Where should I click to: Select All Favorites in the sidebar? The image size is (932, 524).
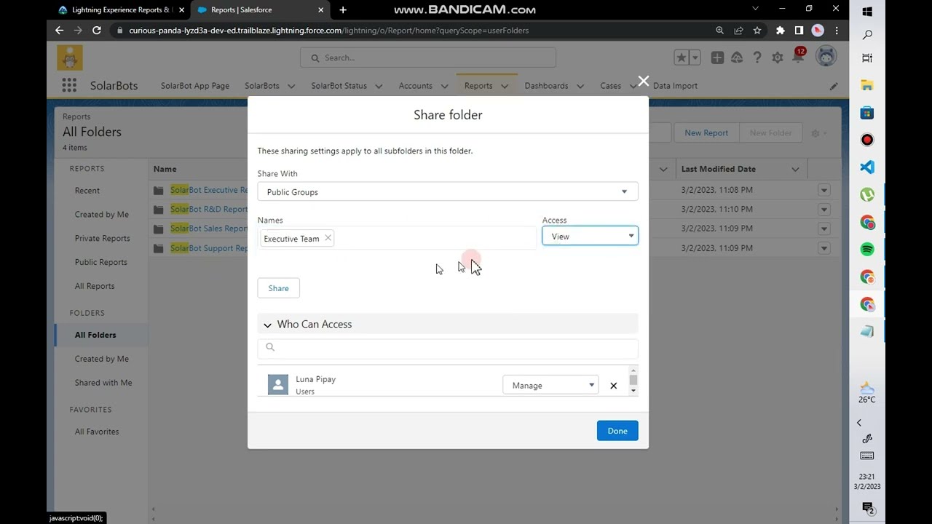click(x=97, y=432)
